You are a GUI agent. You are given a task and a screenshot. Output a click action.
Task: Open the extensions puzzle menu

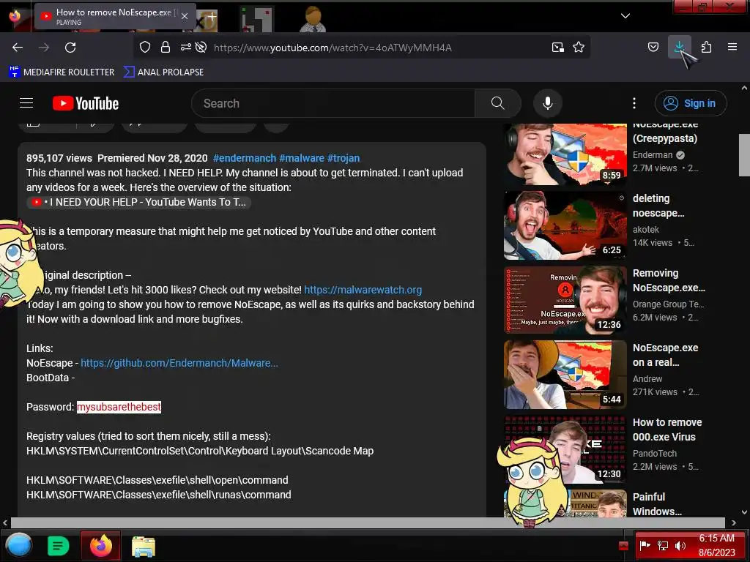[706, 47]
